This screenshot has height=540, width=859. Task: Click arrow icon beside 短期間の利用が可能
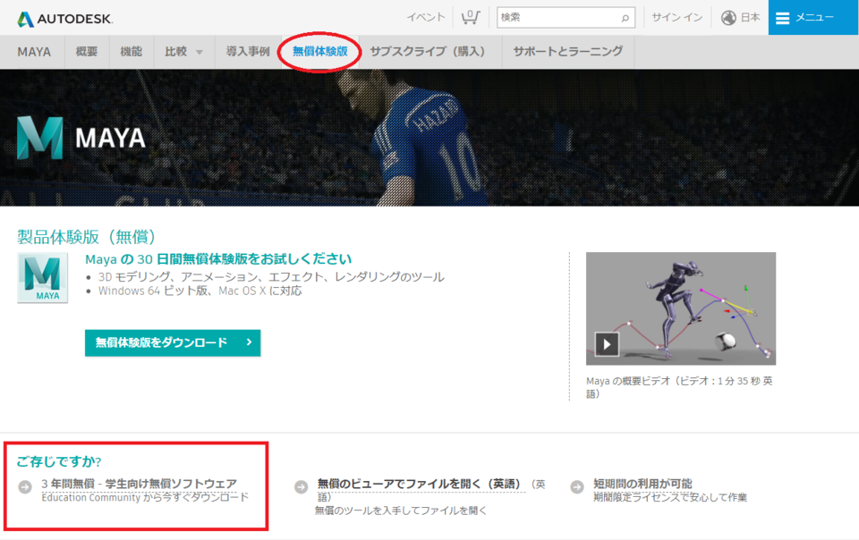pyautogui.click(x=577, y=486)
